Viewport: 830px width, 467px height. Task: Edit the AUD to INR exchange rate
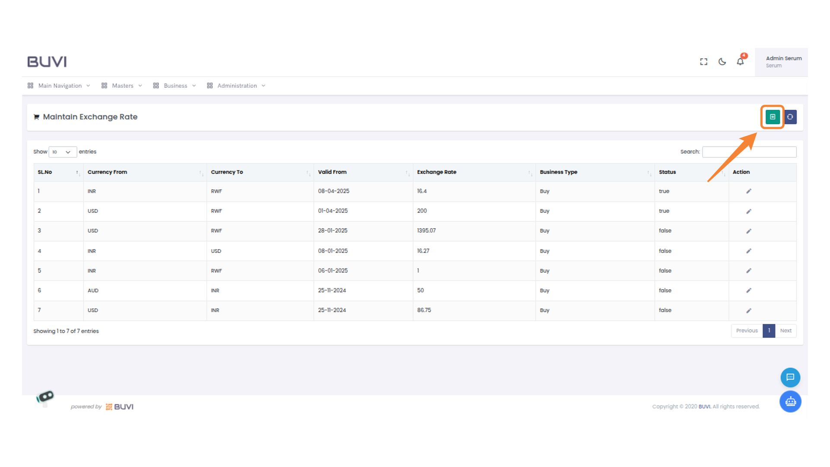click(x=749, y=291)
